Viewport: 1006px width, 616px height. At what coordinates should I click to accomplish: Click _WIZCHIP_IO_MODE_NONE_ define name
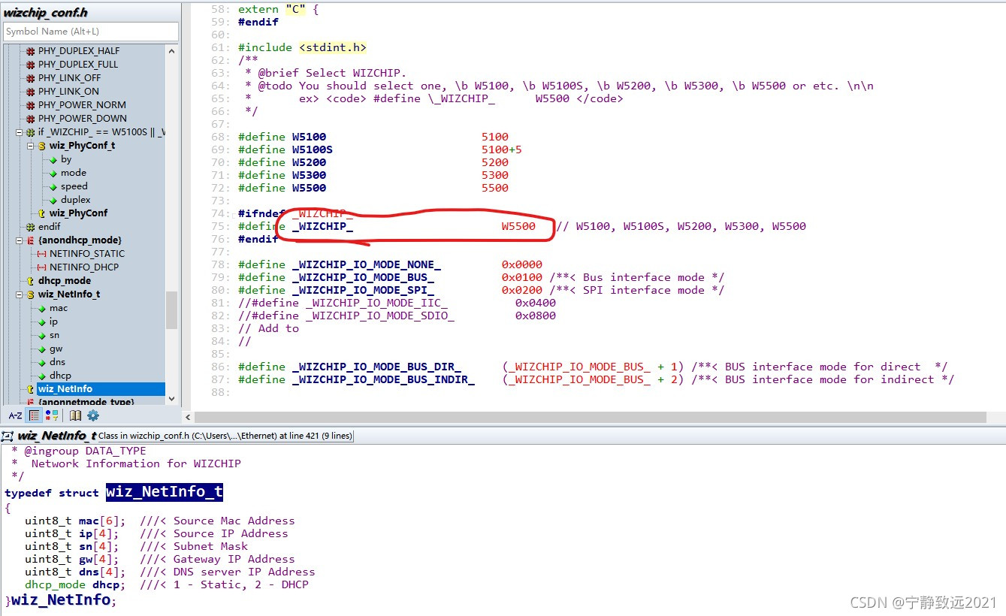pos(367,264)
